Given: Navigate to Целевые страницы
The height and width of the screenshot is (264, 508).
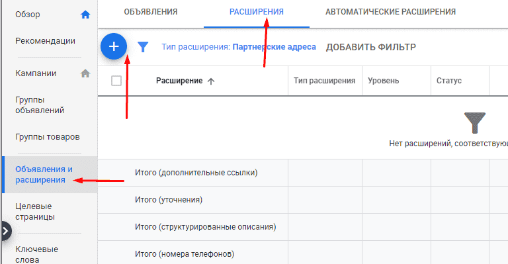Looking at the screenshot, I should [x=34, y=212].
